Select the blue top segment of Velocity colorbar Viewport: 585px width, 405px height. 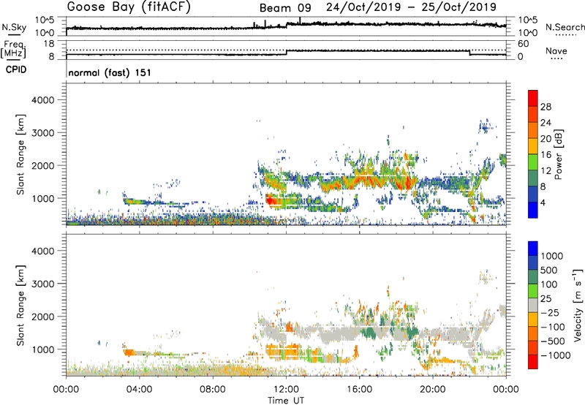pos(533,249)
